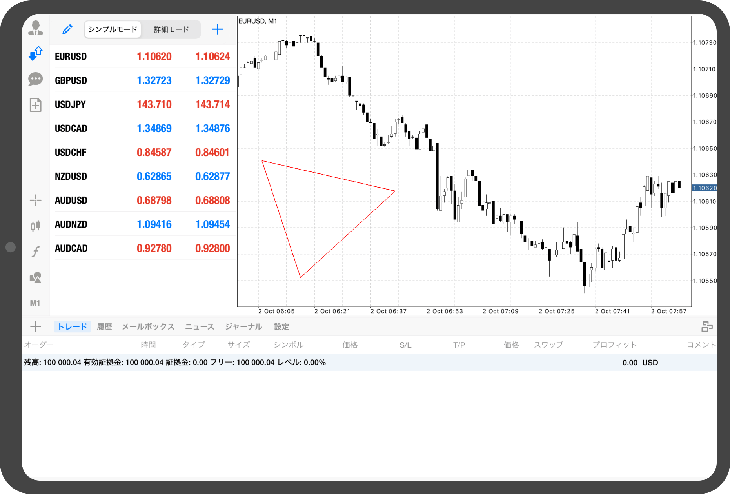Open the 履歴 tab
The image size is (730, 494).
coord(104,327)
